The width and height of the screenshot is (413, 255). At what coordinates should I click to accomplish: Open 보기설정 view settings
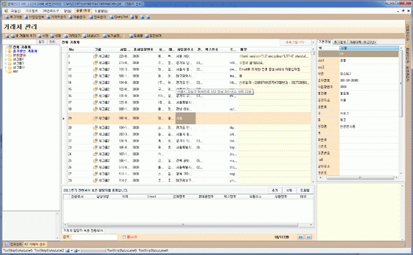tap(112, 36)
